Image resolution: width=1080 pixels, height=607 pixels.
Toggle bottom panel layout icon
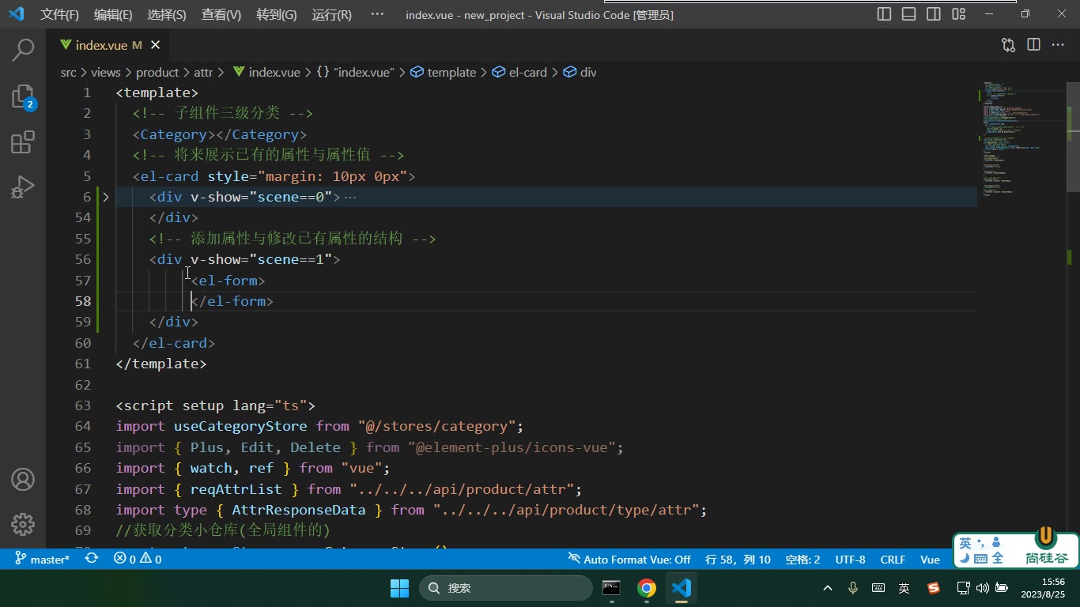pos(909,14)
